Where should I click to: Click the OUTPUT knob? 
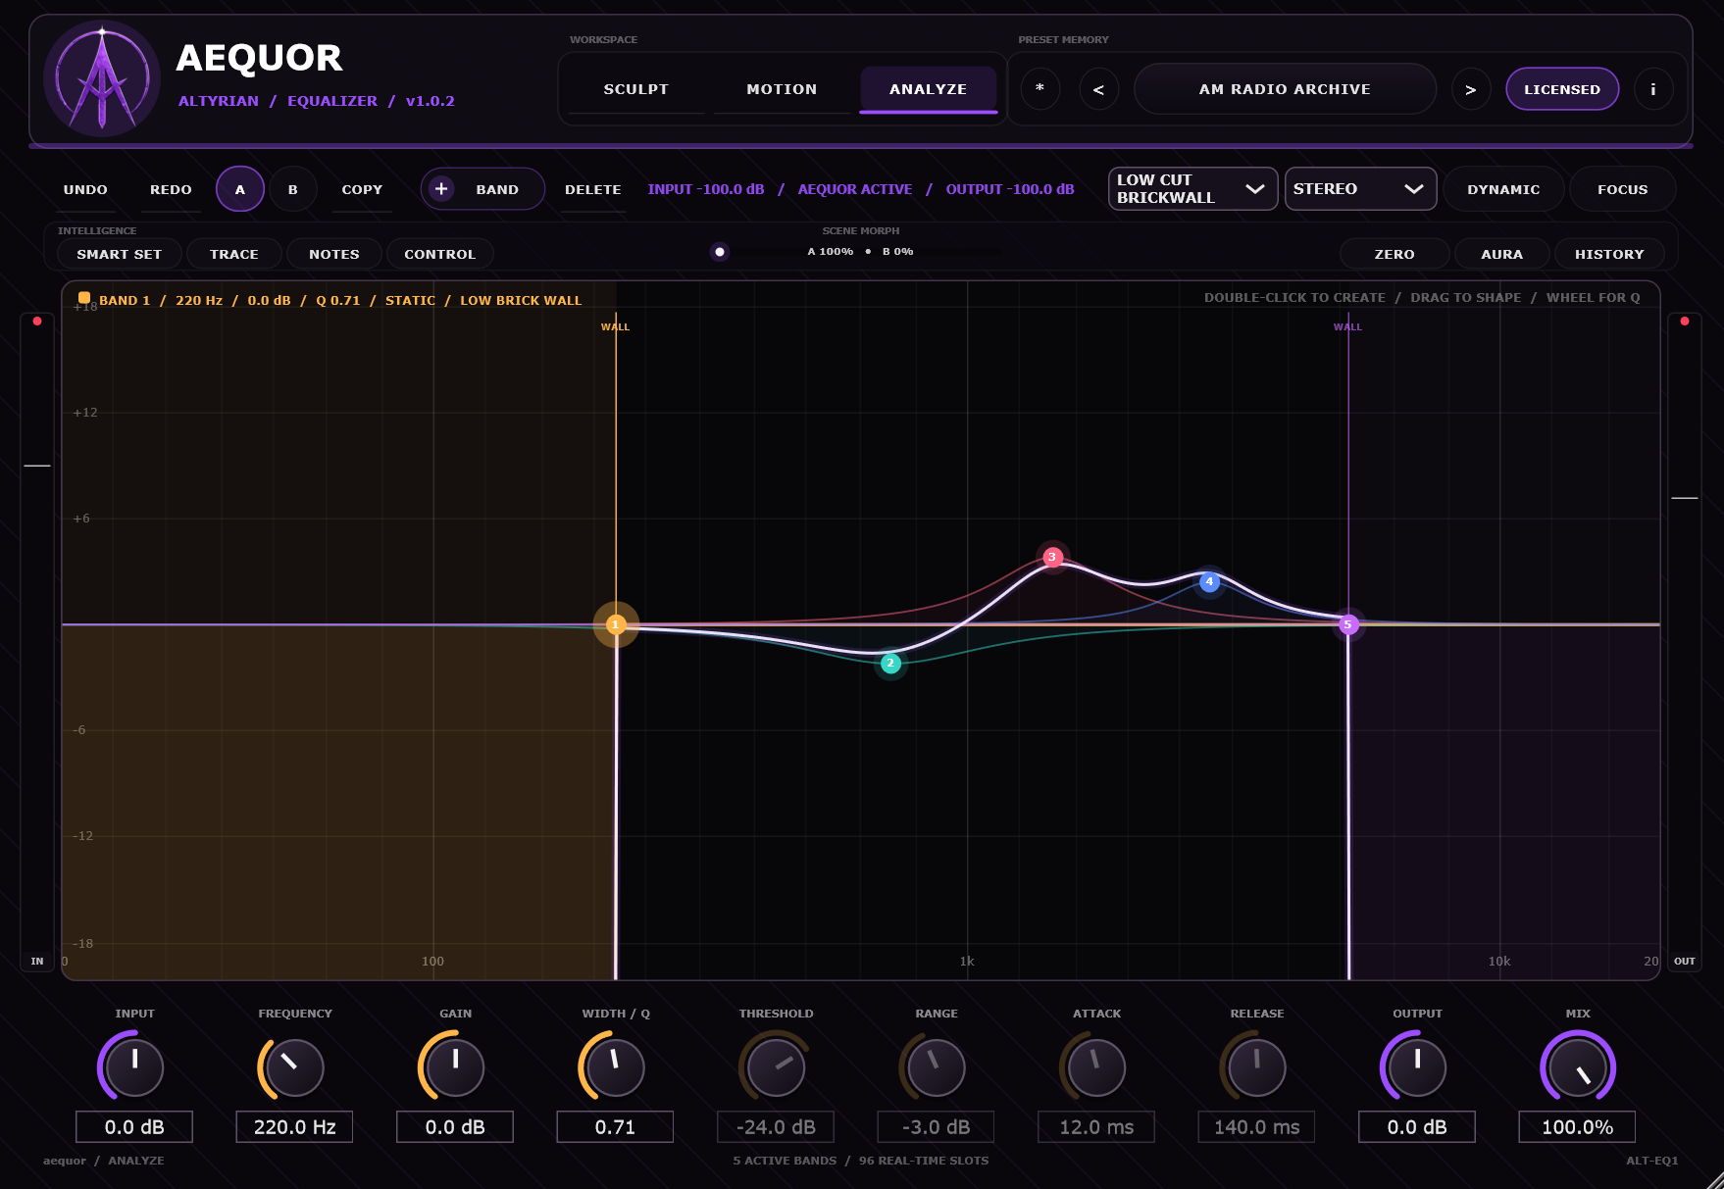(x=1417, y=1066)
